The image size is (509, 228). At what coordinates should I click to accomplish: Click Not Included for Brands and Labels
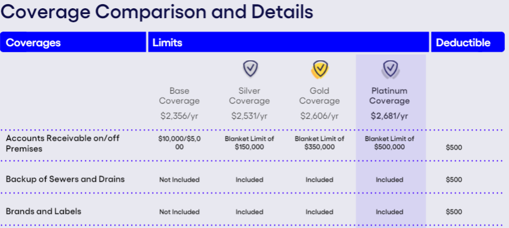[x=179, y=212]
